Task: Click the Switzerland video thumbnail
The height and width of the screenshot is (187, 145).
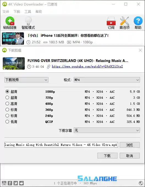Action: pos(14,63)
